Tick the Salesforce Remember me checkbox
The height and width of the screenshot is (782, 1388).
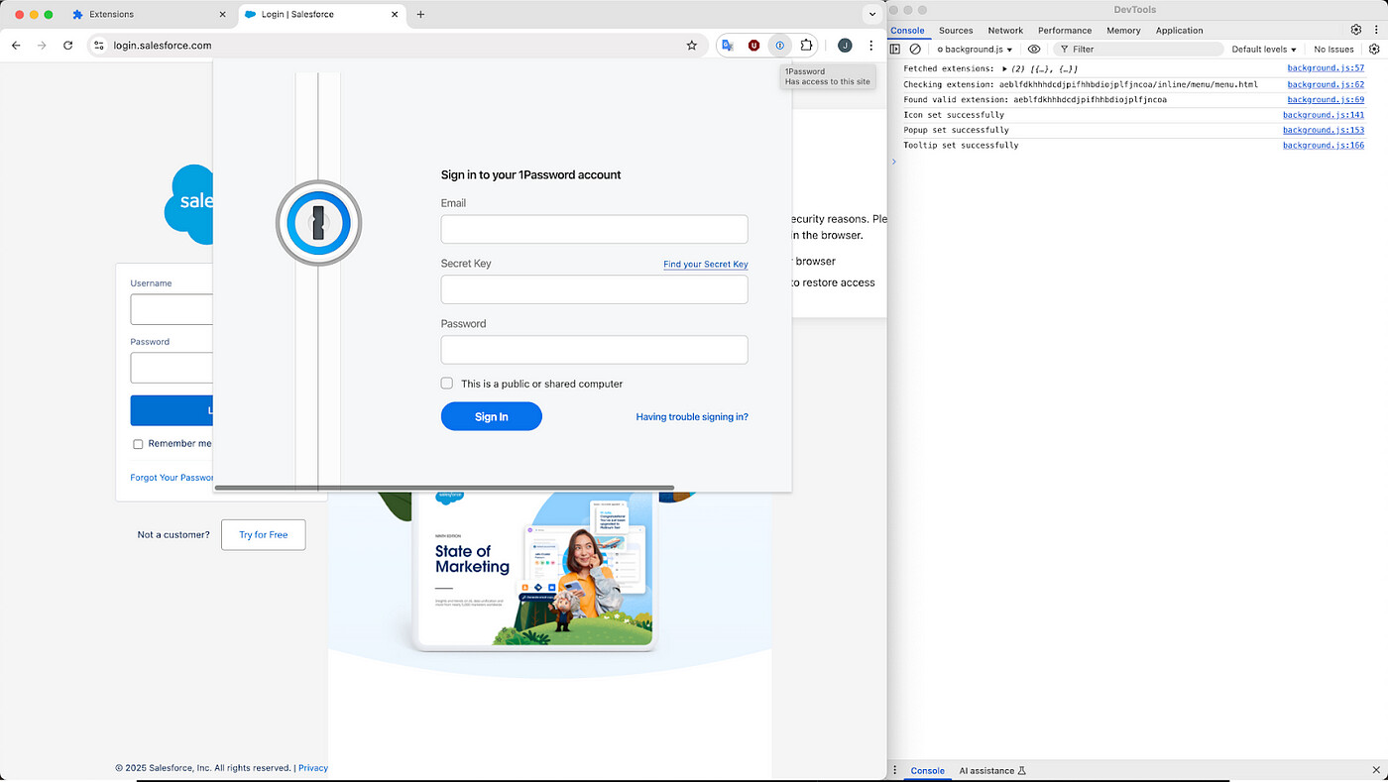pyautogui.click(x=138, y=444)
